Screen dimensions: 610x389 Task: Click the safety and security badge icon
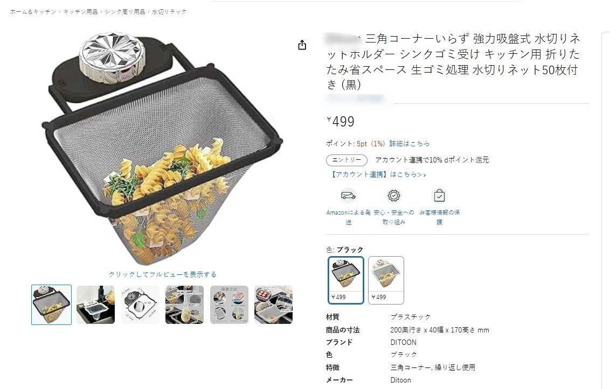(x=394, y=195)
